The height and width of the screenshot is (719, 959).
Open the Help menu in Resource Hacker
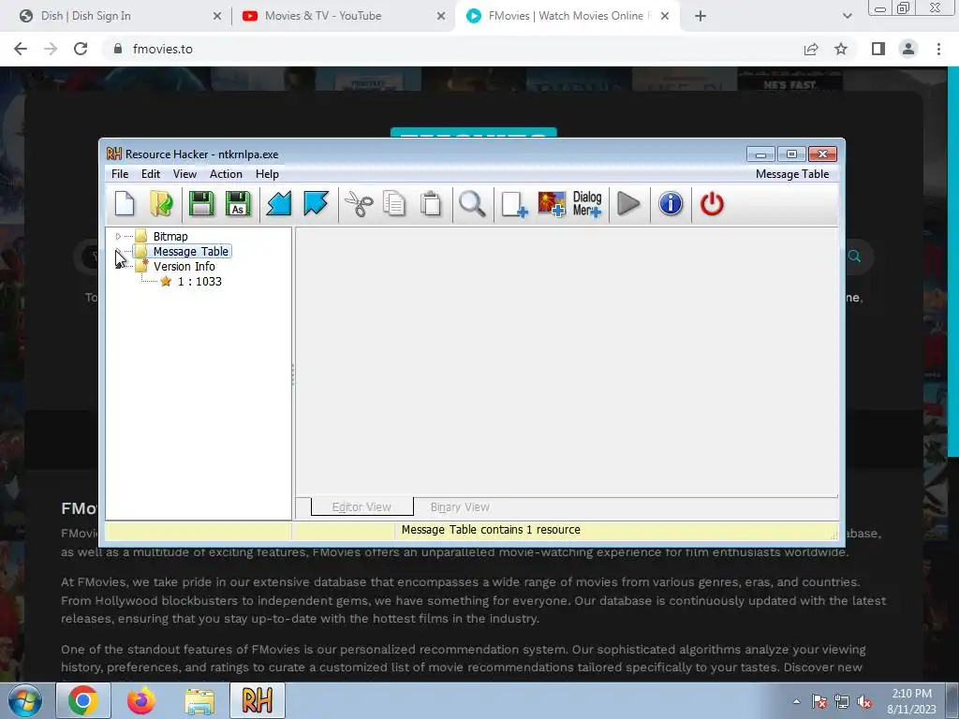(x=267, y=173)
